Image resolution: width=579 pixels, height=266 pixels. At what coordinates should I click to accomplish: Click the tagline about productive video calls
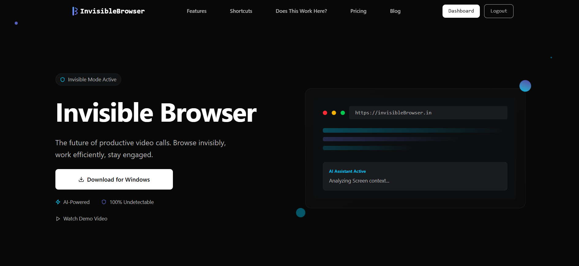point(140,149)
